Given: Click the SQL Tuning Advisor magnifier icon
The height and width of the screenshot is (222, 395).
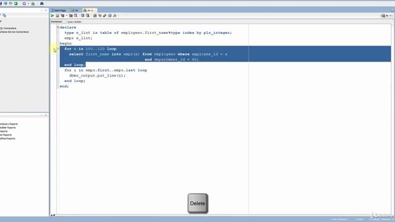Looking at the screenshot, I should tap(75, 15).
